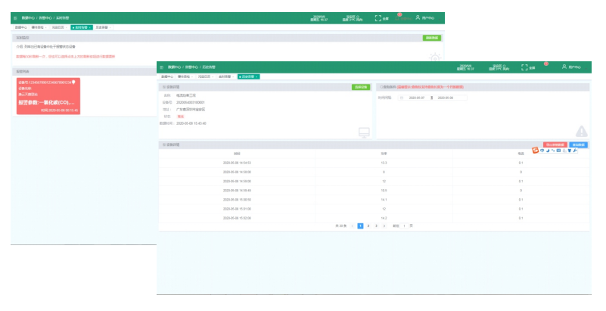Go to page 2 of the data table
Viewport: 606px width, 311px height.
(x=368, y=225)
